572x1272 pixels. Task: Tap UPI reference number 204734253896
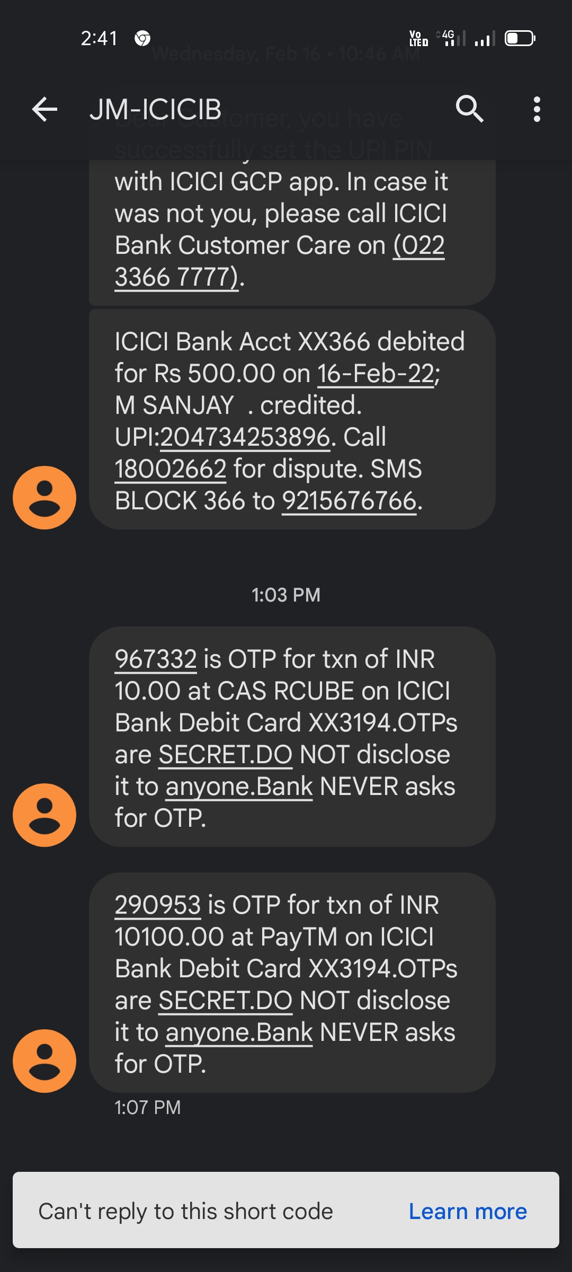point(245,437)
